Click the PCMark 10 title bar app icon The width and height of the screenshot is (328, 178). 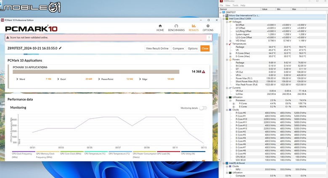[x=3, y=20]
